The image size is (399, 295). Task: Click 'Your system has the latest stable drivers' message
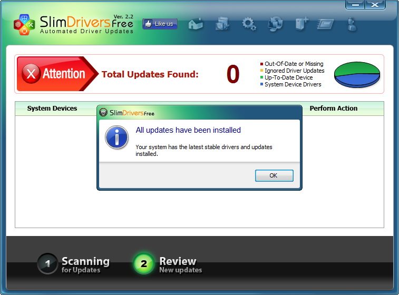tap(204, 150)
